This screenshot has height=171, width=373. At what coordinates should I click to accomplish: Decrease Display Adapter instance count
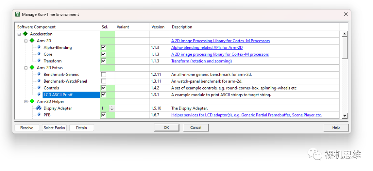pyautogui.click(x=112, y=110)
